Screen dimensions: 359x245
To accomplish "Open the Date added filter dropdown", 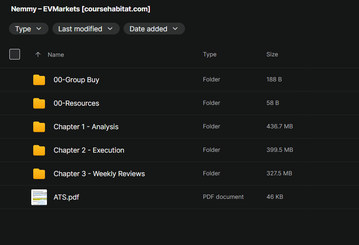I will [x=154, y=29].
